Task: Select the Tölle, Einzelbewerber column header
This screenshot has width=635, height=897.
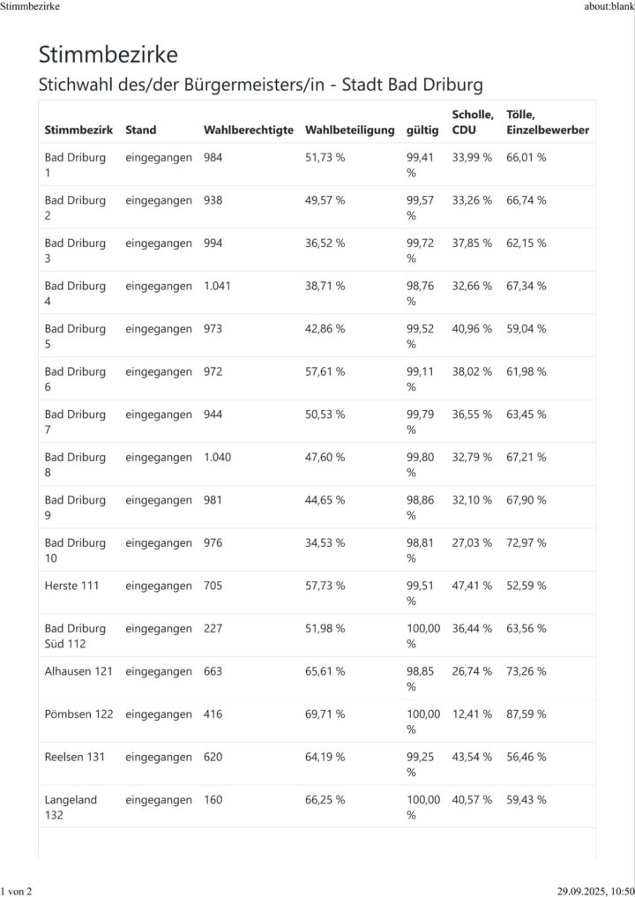Action: [x=548, y=122]
